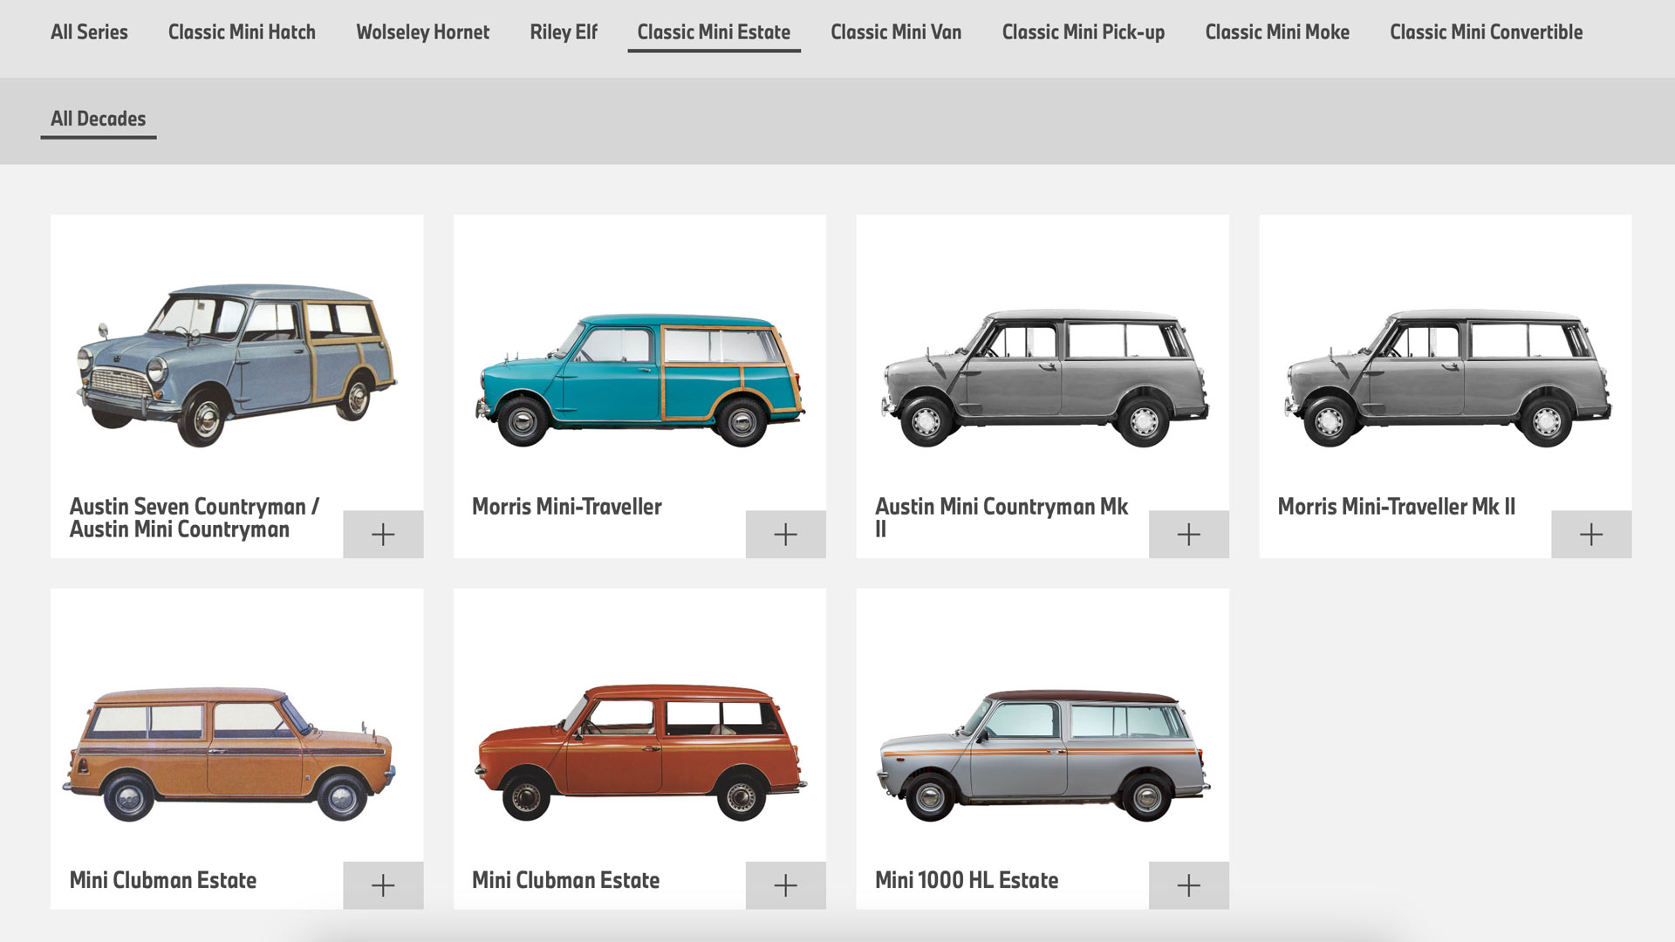Expand the Mini 1000 HL Estate plus button
This screenshot has height=942, width=1675.
click(1188, 885)
